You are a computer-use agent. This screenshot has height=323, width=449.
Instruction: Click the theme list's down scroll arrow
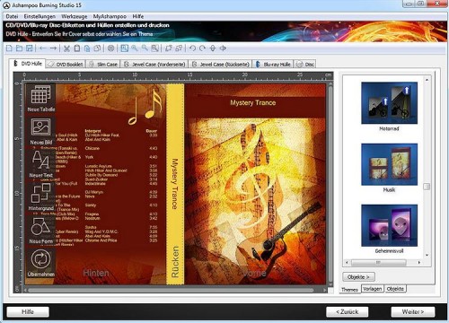point(427,255)
